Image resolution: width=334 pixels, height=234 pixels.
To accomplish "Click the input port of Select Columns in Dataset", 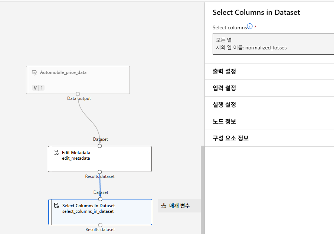I will pyautogui.click(x=100, y=199).
